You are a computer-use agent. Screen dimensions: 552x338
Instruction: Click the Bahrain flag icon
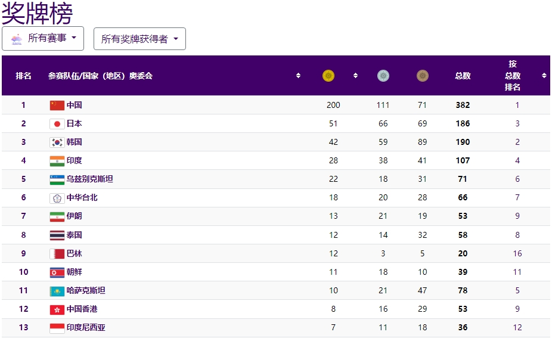(x=57, y=254)
